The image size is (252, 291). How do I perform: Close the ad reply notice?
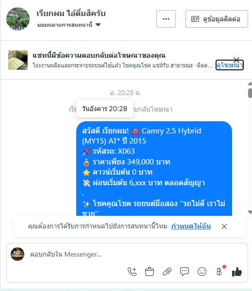[x=236, y=60]
